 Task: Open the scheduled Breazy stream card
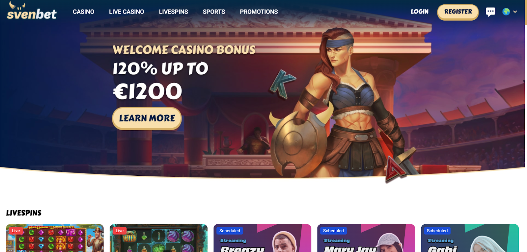point(262,238)
